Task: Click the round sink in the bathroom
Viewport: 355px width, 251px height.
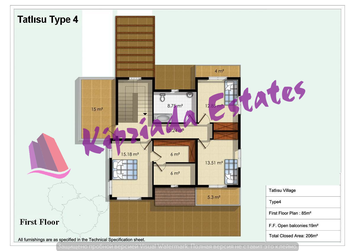Action: click(190, 95)
